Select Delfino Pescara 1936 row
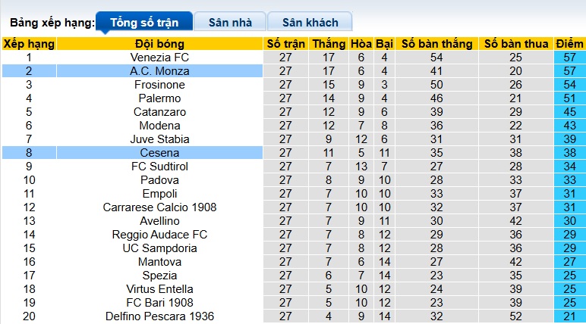This screenshot has height=324, width=586. click(159, 316)
